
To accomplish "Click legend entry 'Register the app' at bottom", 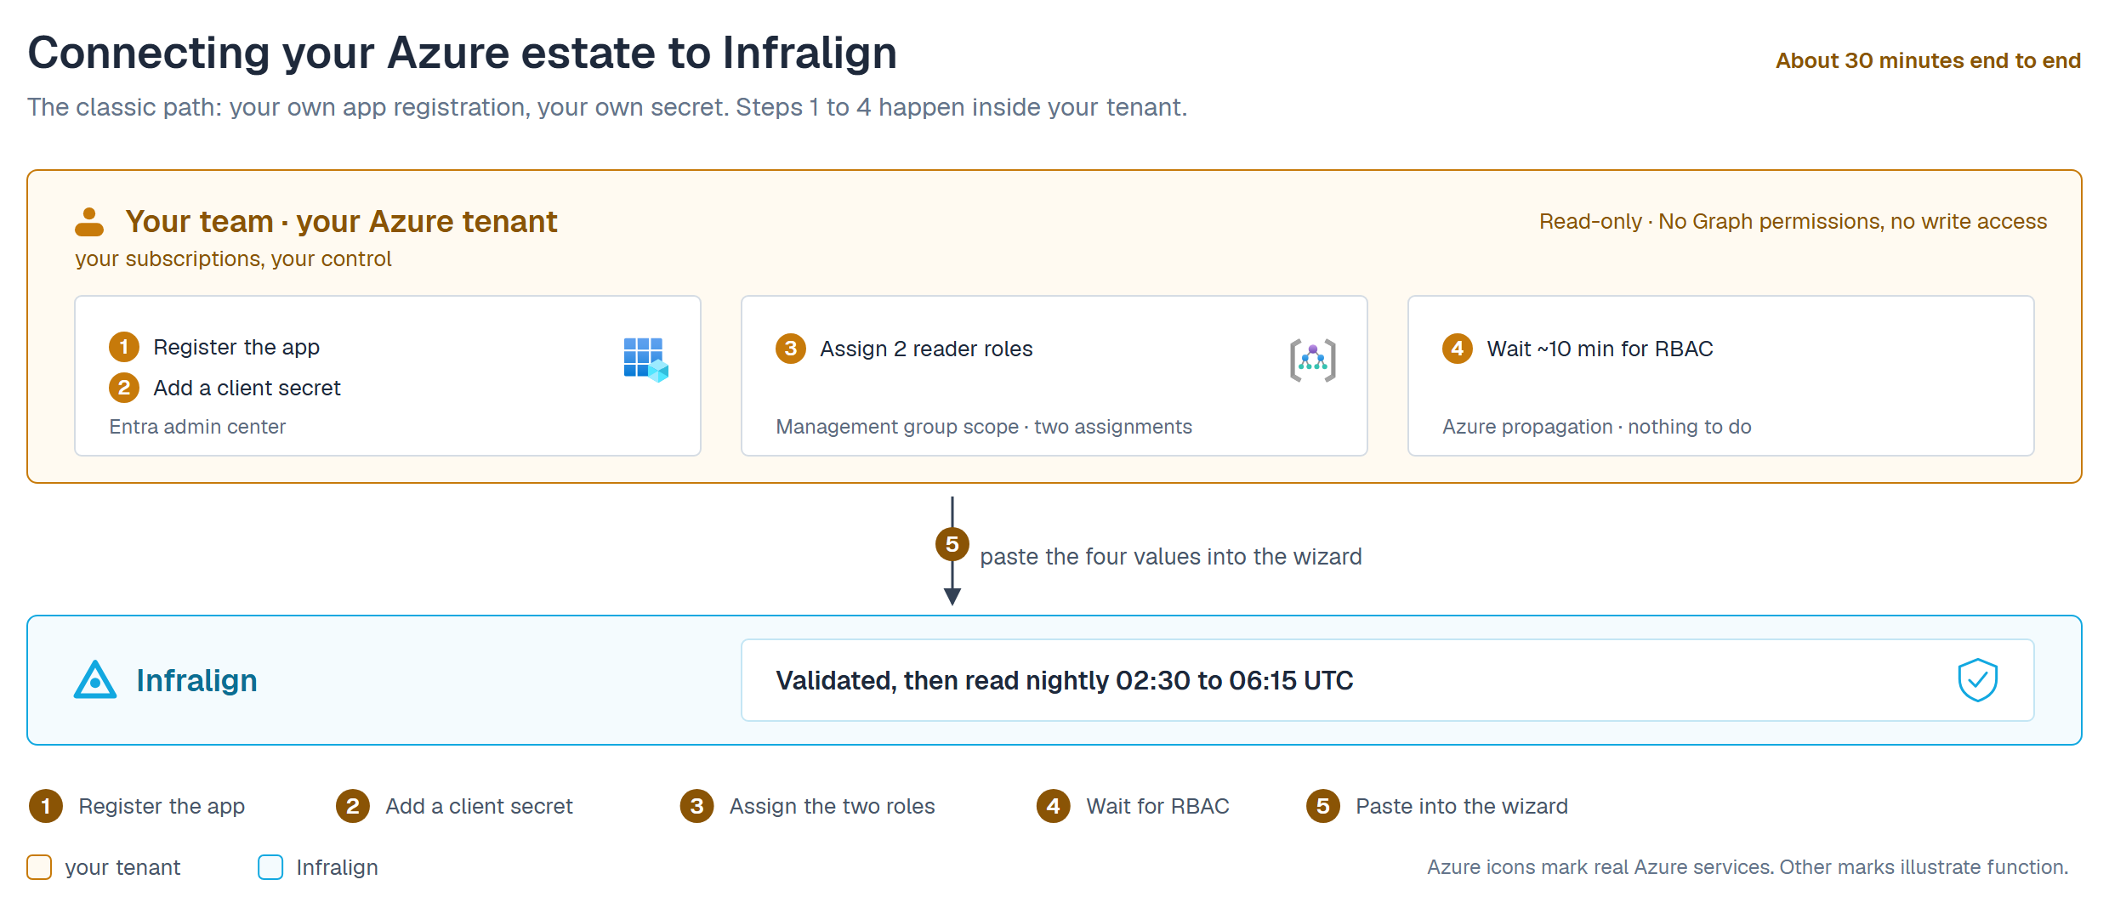I will tap(137, 806).
